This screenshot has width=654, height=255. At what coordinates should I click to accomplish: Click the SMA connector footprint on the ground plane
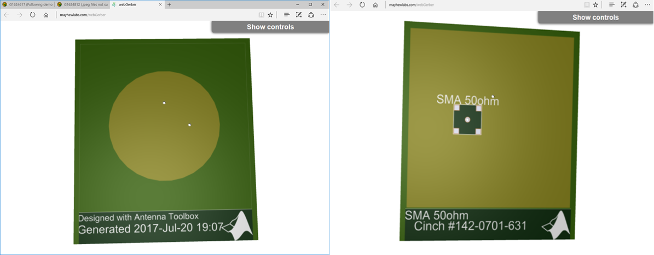(467, 120)
